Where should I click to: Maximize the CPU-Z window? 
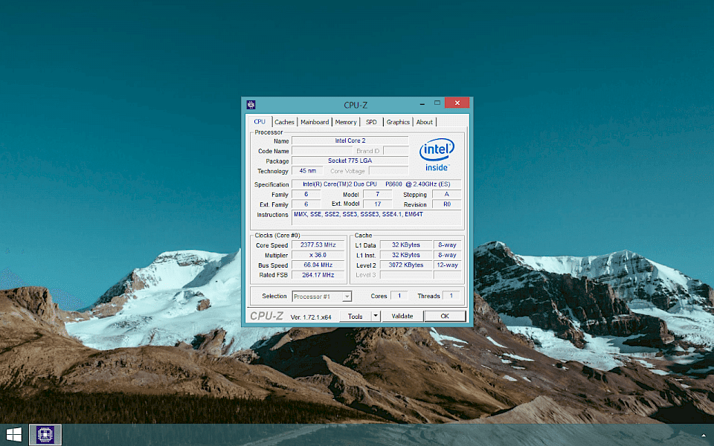[437, 103]
